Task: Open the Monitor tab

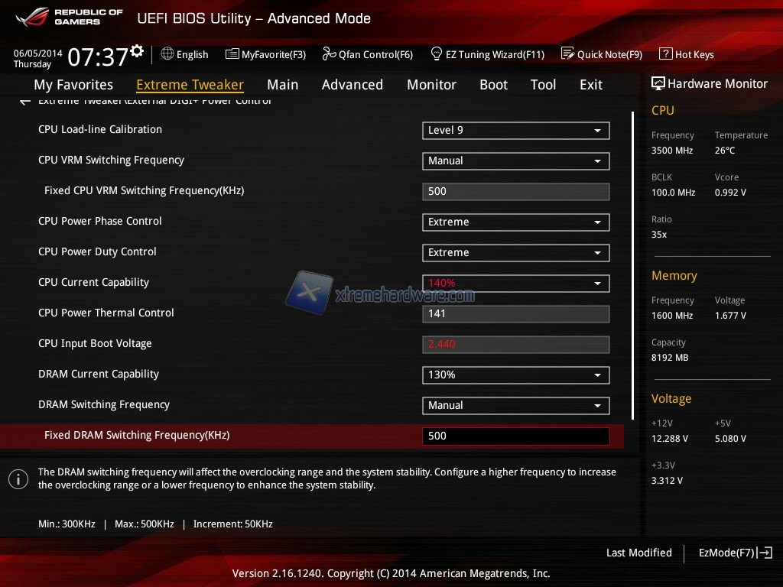Action: tap(431, 85)
